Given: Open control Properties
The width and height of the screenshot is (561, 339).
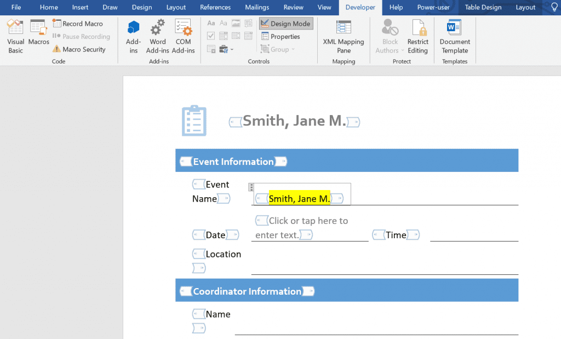Looking at the screenshot, I should point(280,37).
